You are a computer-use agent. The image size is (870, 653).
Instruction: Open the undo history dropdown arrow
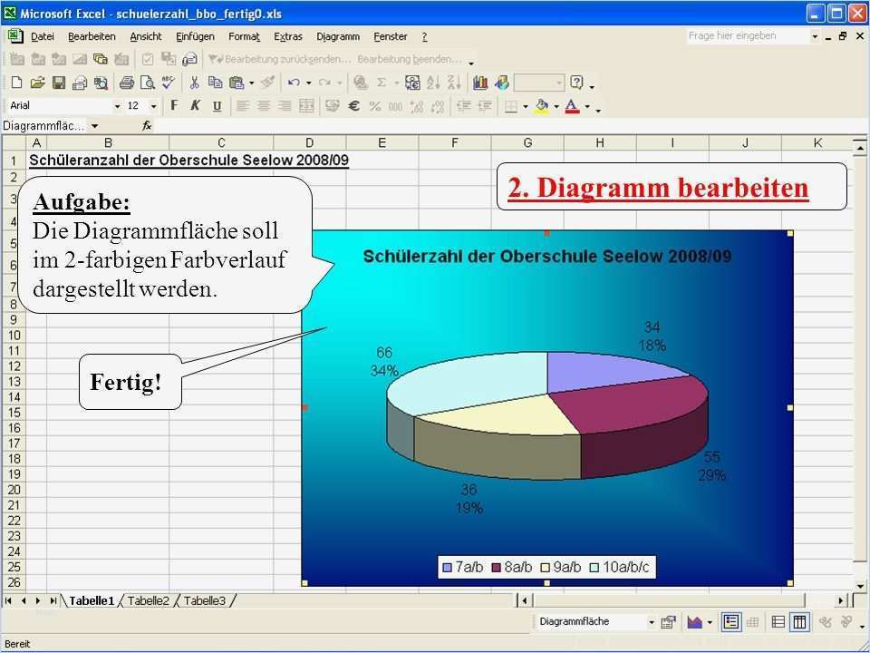pos(308,83)
